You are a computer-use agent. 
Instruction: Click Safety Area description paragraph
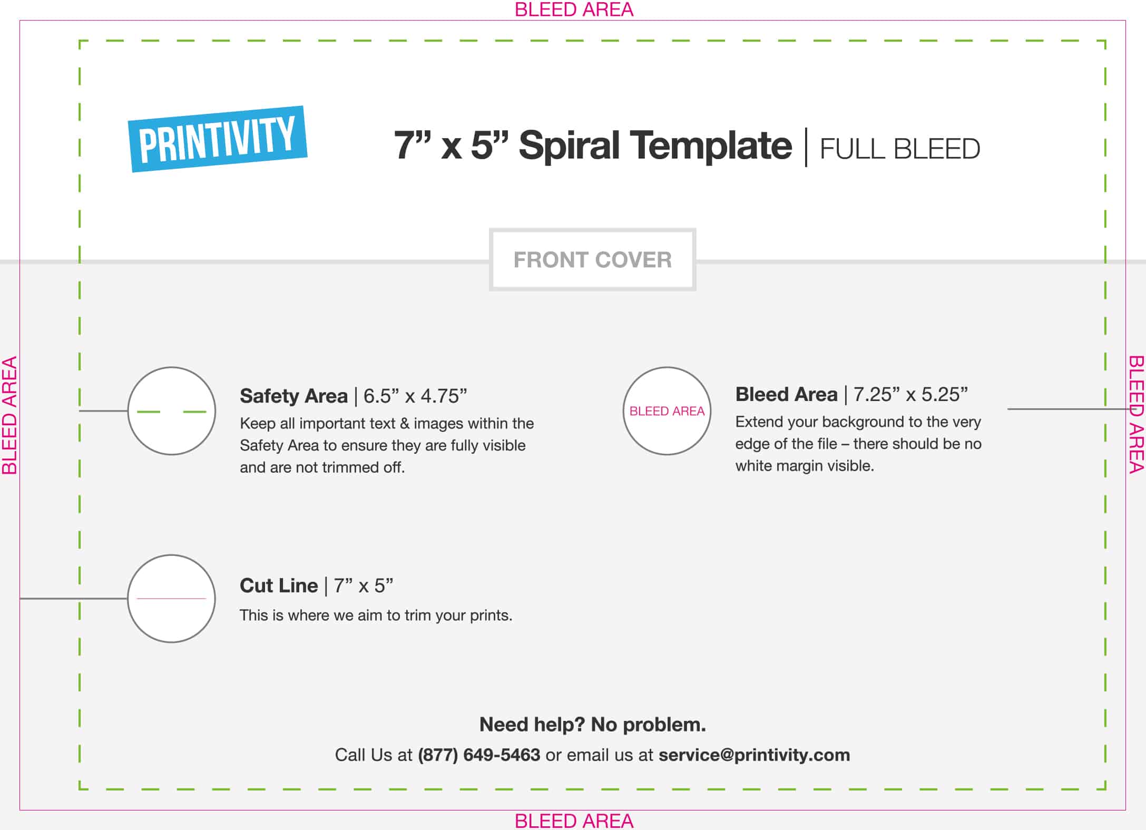[387, 445]
